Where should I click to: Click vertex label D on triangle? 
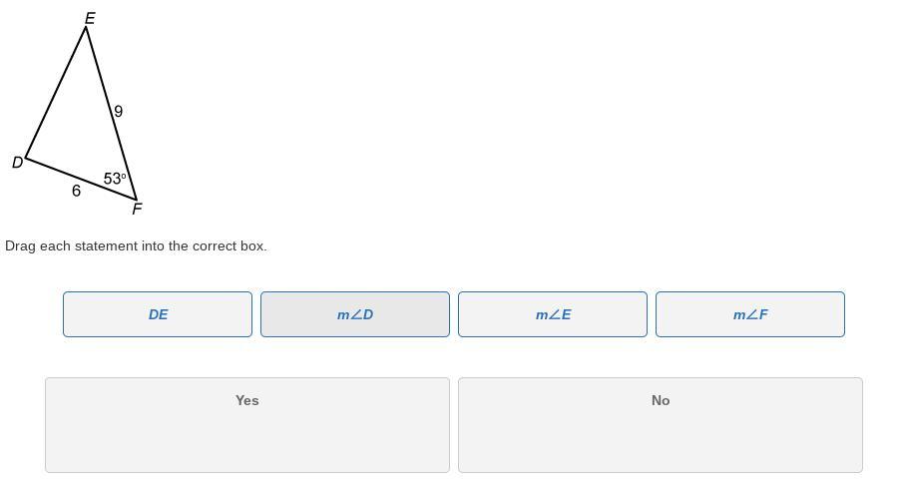tap(17, 162)
